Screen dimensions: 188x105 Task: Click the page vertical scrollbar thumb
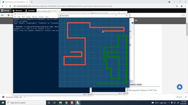pyautogui.click(x=187, y=29)
